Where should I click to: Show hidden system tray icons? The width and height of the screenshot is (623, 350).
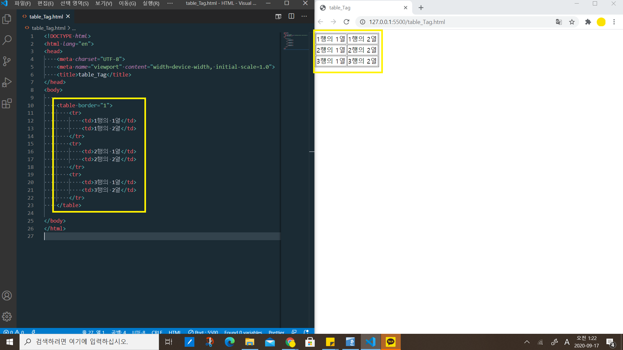tap(527, 342)
